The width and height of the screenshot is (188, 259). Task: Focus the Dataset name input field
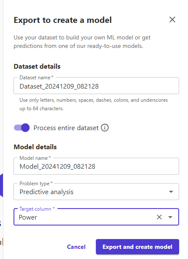point(96,86)
